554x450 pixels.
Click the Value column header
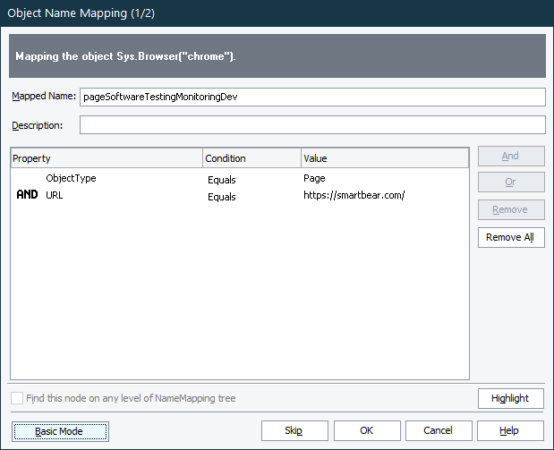coord(384,158)
